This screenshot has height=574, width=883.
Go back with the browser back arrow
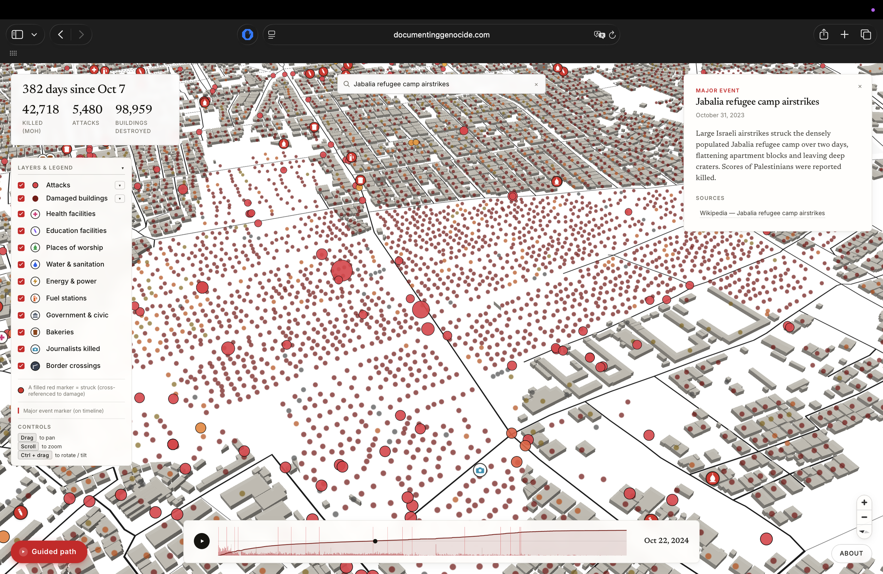click(60, 35)
